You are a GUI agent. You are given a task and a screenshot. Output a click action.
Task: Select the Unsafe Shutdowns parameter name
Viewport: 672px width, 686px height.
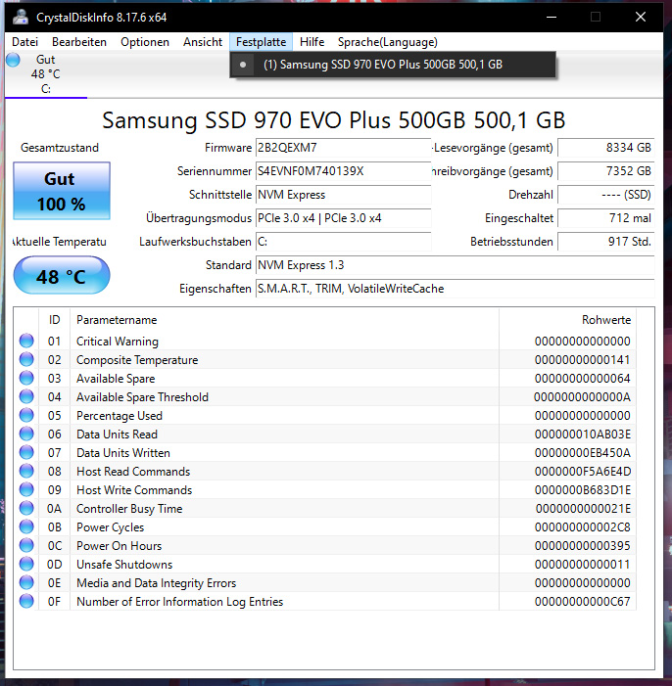(x=124, y=565)
